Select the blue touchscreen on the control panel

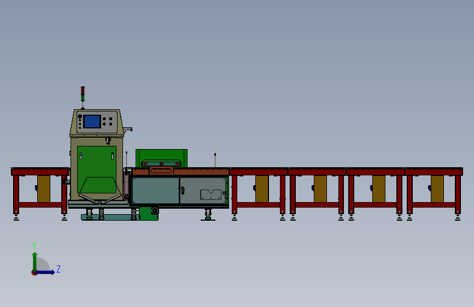point(92,121)
